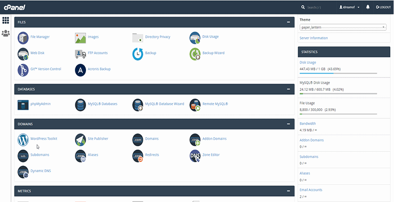Click the Addon Domains statistics link
The width and height of the screenshot is (394, 202).
(x=311, y=140)
